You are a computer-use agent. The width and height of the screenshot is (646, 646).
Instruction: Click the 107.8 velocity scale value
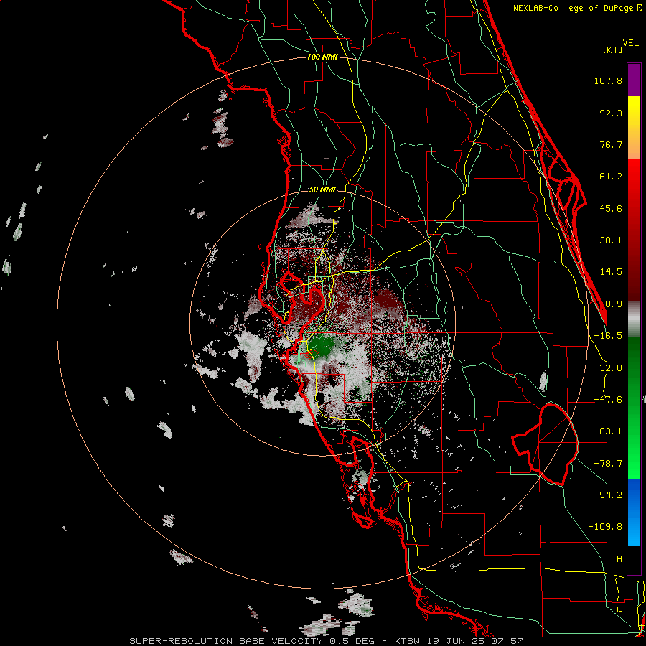[x=608, y=80]
